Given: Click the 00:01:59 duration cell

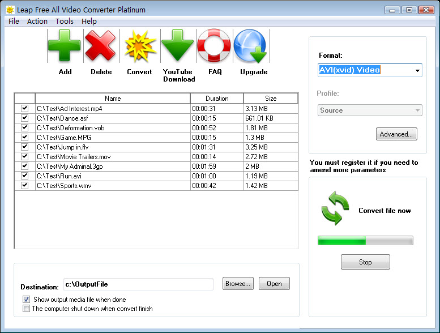Looking at the screenshot, I should (x=217, y=166).
